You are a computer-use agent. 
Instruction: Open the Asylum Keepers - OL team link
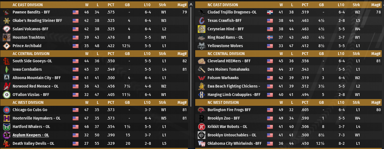(31, 135)
